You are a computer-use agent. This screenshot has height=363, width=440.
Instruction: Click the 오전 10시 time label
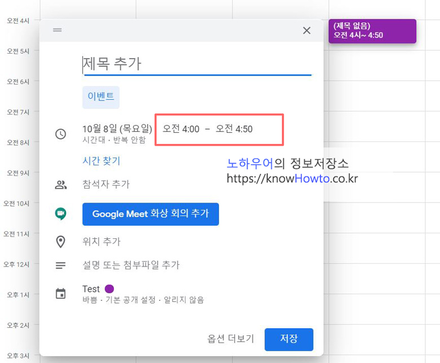(x=16, y=204)
